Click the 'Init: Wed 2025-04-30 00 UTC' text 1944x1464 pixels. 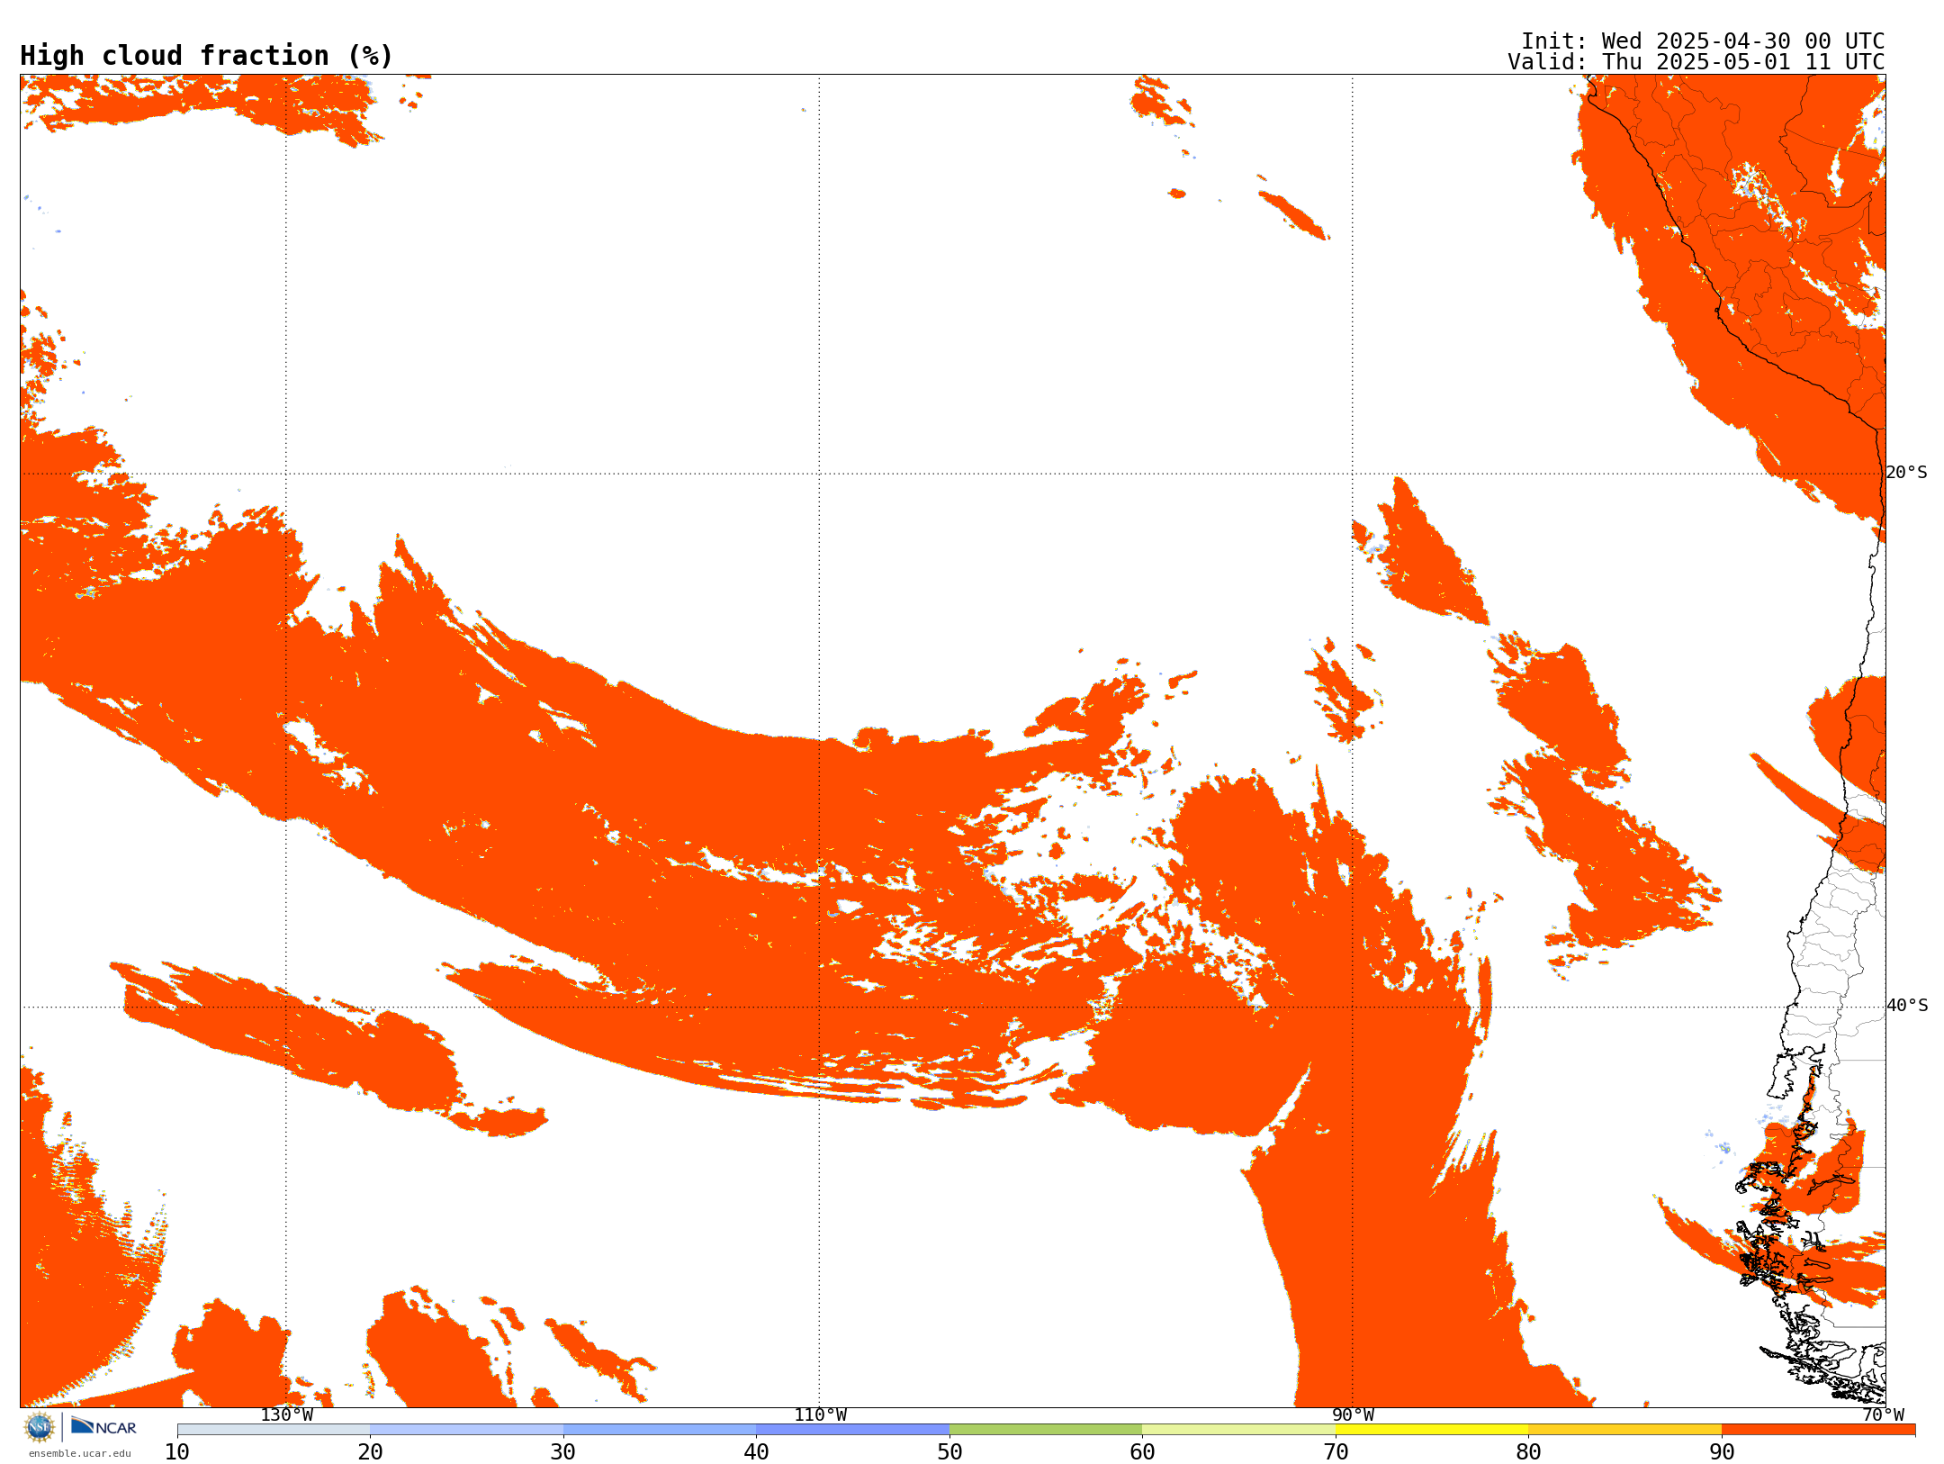point(1703,41)
